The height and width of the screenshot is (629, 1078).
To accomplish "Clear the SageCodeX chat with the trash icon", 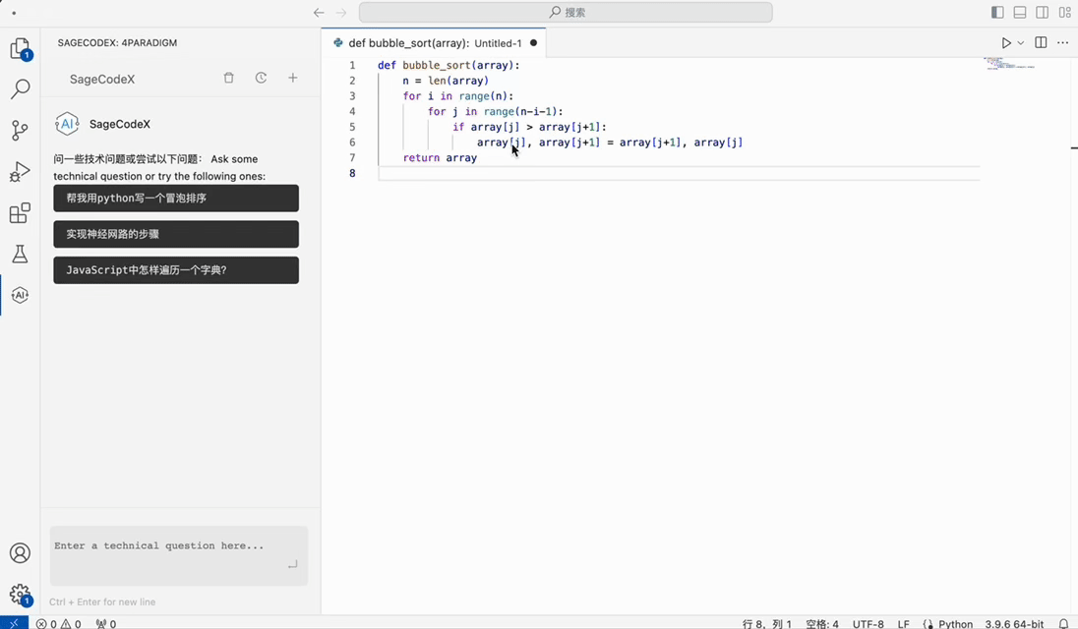I will 229,78.
